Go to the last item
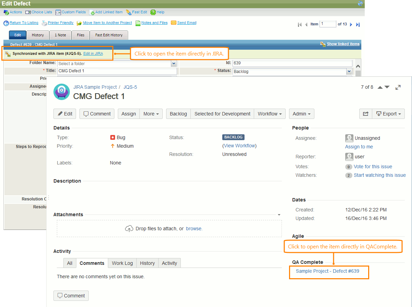 point(358,24)
